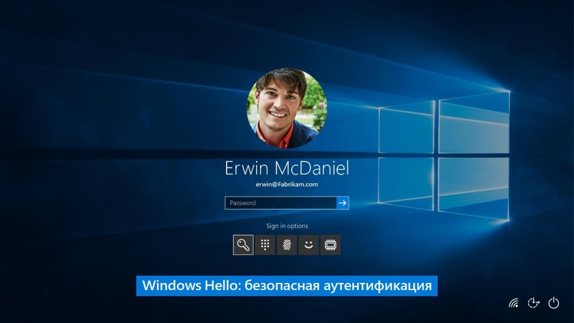Click the 'Sign in options' label
This screenshot has width=574, height=323.
coord(287,226)
